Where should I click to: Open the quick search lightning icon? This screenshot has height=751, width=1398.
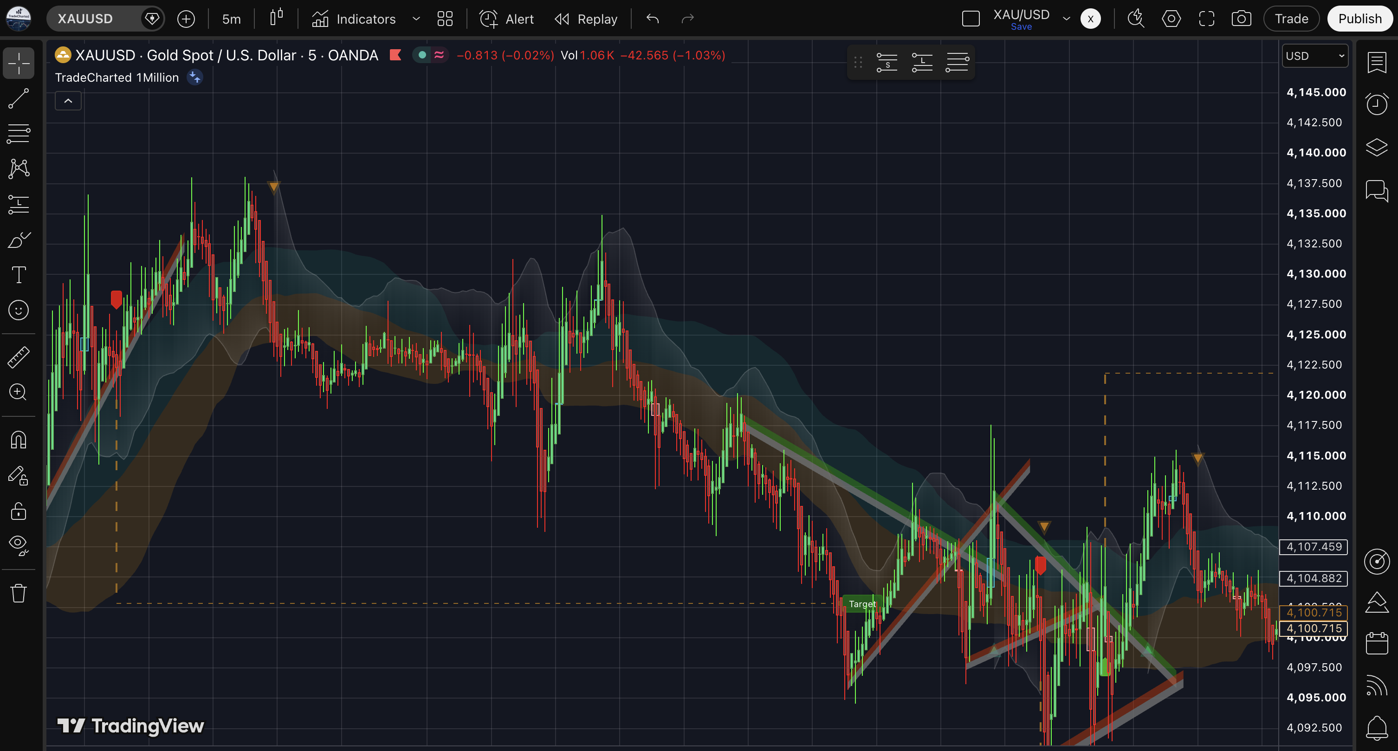(x=1135, y=19)
